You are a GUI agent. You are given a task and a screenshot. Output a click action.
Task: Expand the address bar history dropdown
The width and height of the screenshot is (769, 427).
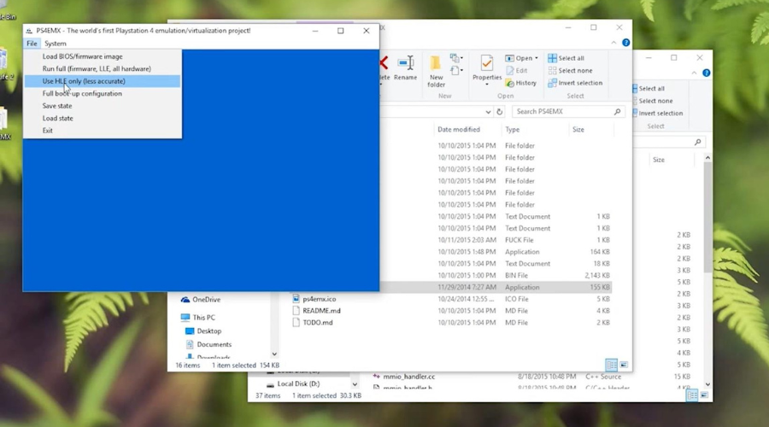coord(488,112)
